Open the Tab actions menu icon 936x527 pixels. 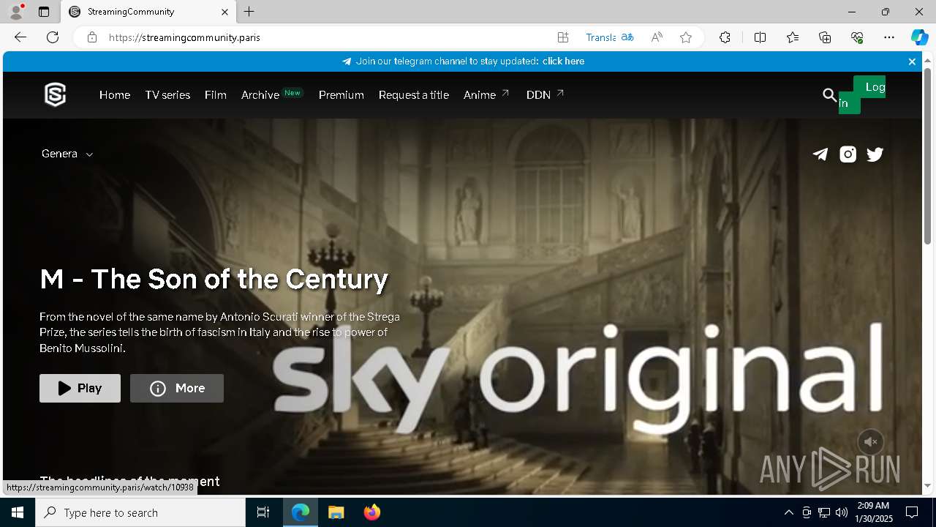pyautogui.click(x=44, y=12)
